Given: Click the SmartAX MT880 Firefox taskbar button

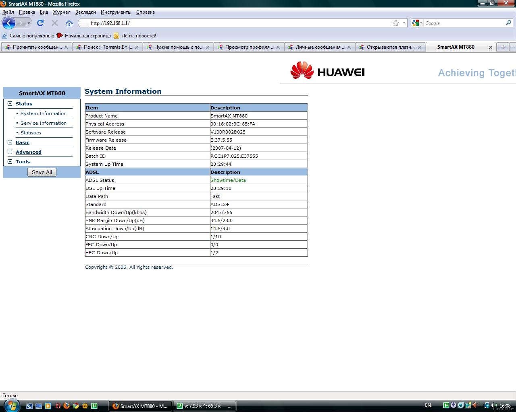Looking at the screenshot, I should (140, 406).
